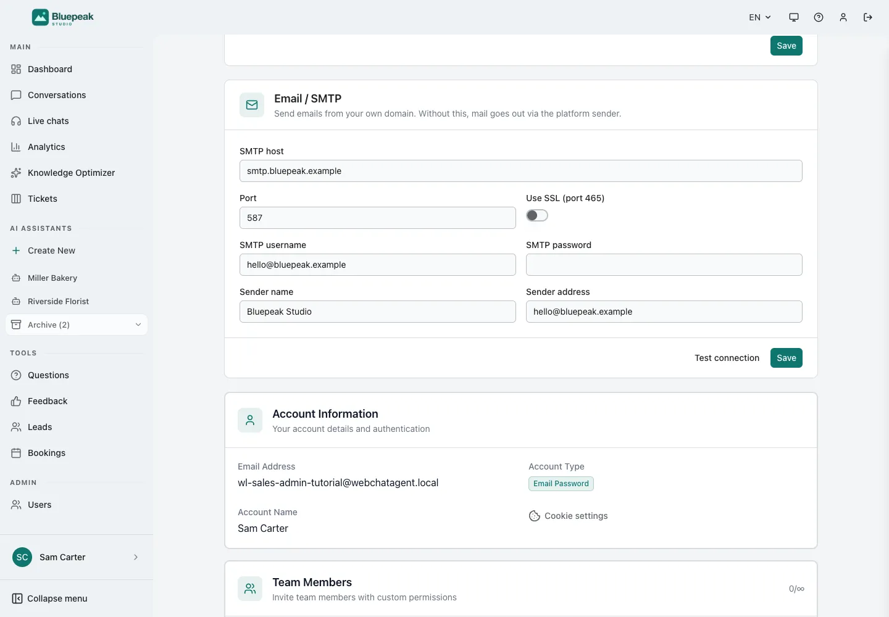Click the Miller Bakery bot icon
The image size is (889, 617).
[x=16, y=278]
